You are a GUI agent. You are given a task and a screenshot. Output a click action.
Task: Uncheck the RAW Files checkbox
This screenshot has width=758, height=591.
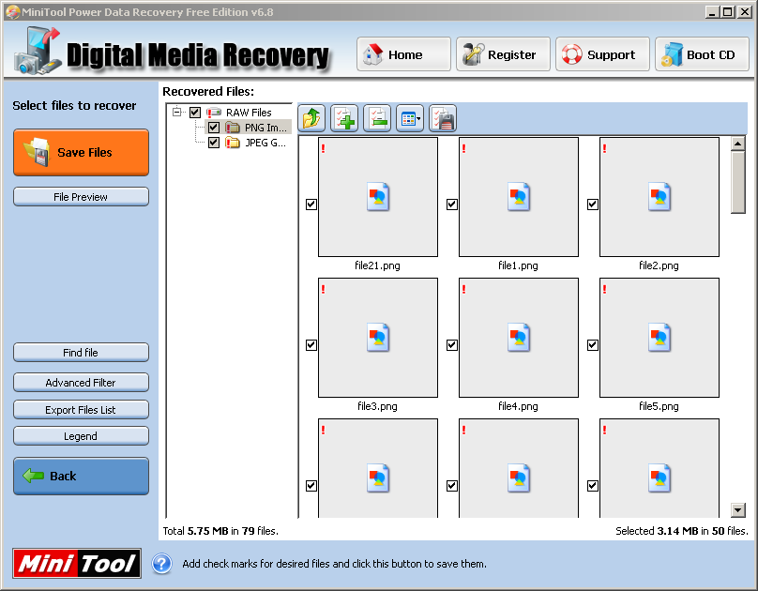point(195,113)
